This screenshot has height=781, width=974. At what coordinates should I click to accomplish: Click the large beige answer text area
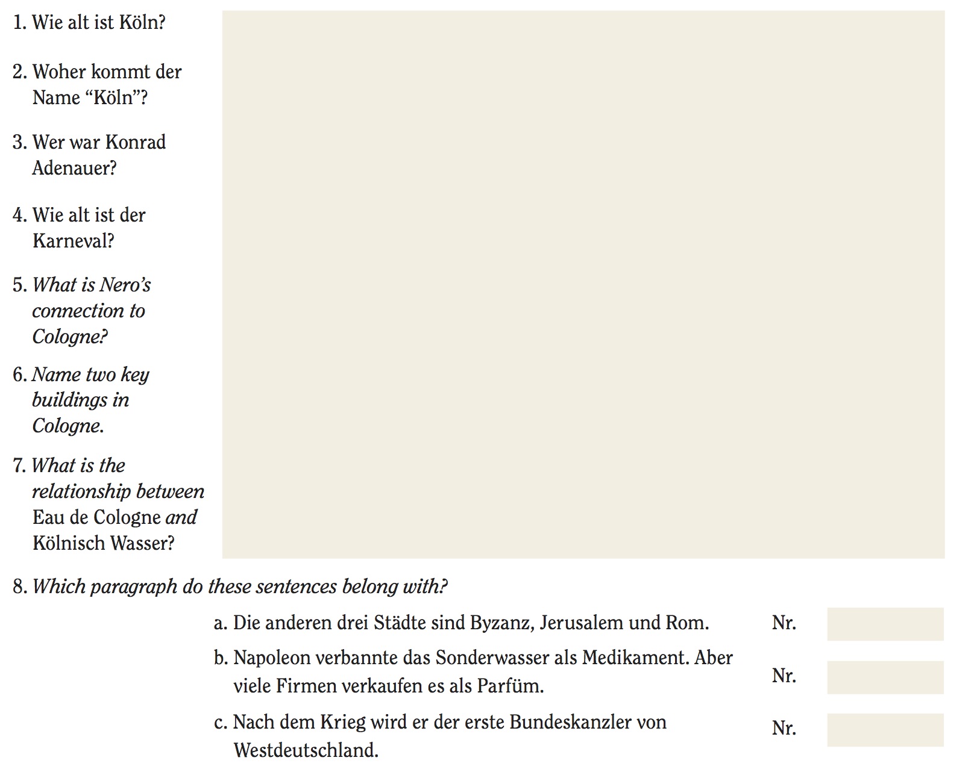click(583, 284)
